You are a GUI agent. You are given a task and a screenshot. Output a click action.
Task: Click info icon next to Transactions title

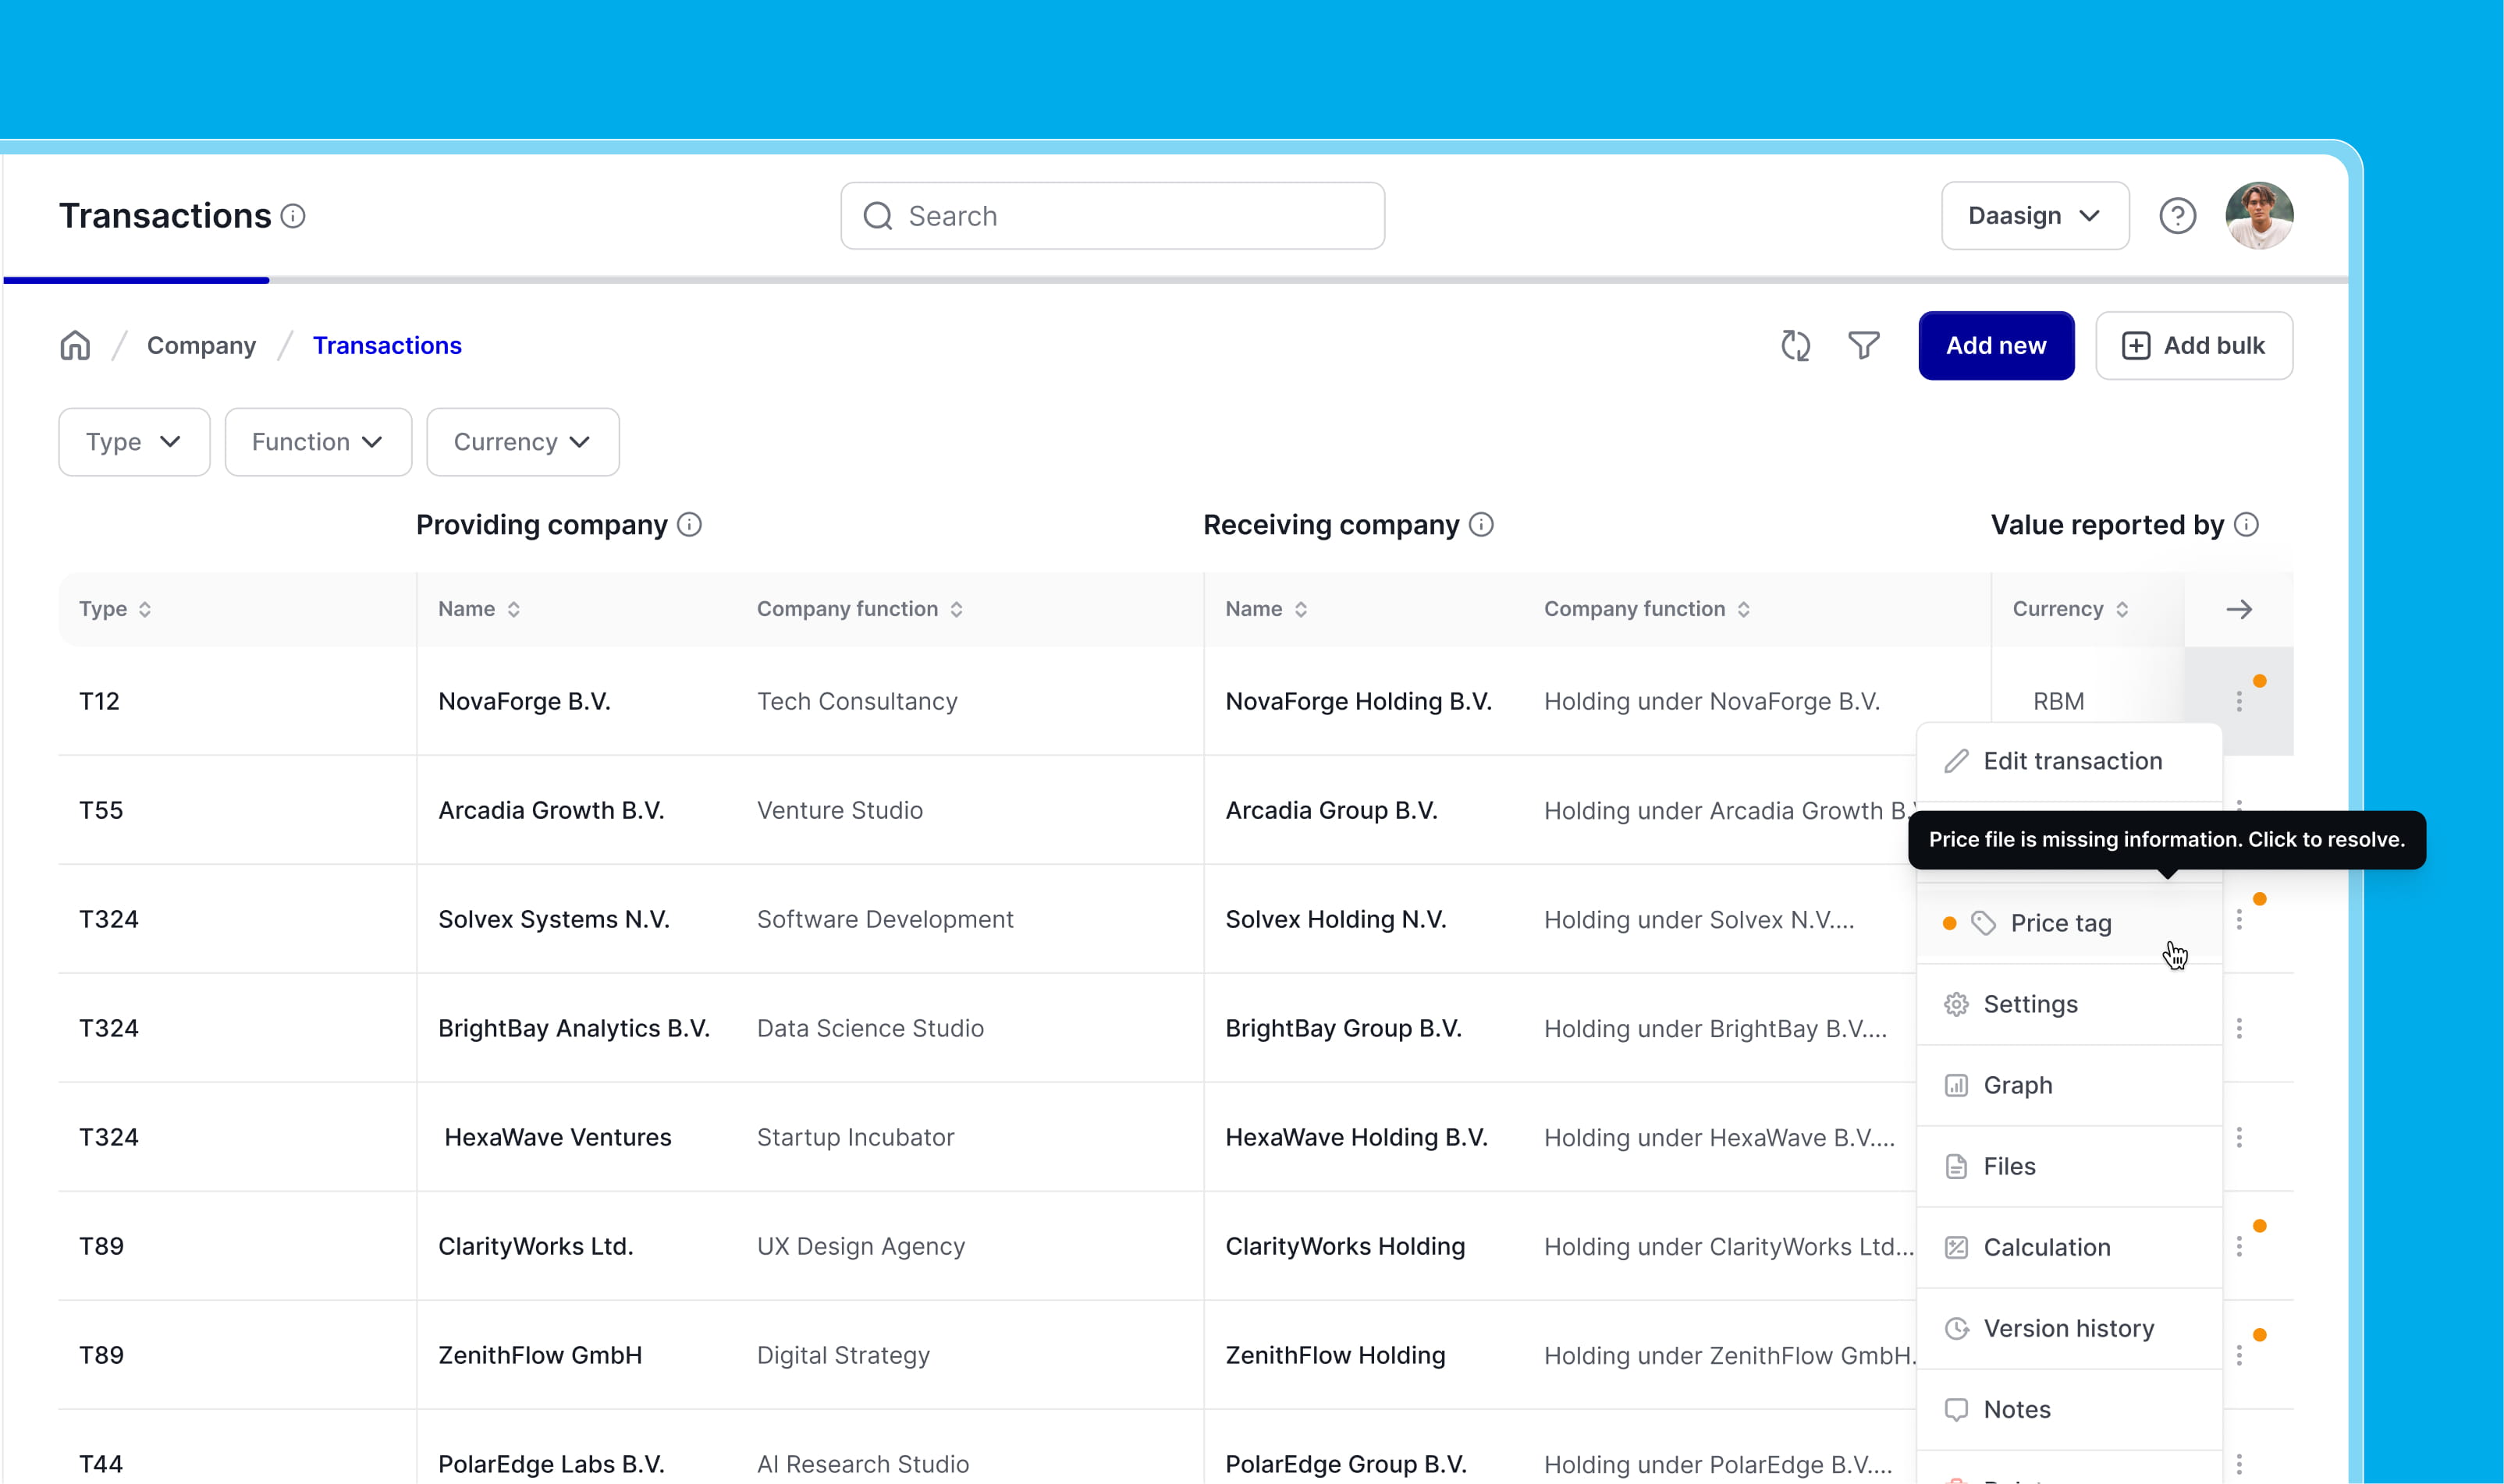coord(293,216)
